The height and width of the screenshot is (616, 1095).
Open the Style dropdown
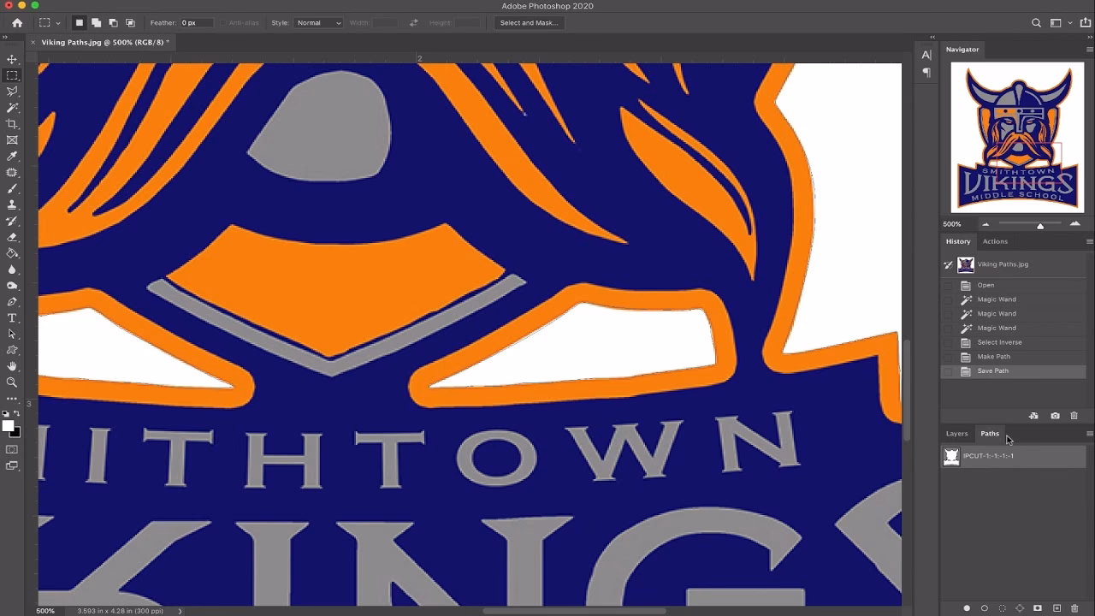pyautogui.click(x=318, y=22)
